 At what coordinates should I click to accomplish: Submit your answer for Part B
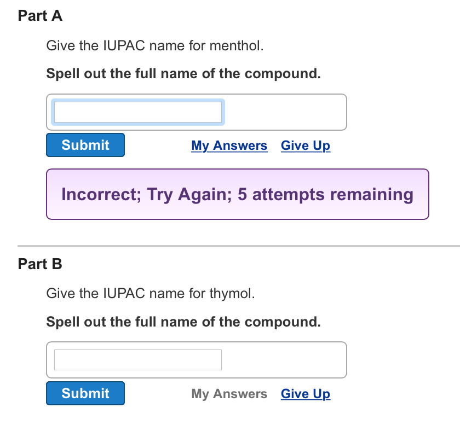(x=85, y=393)
